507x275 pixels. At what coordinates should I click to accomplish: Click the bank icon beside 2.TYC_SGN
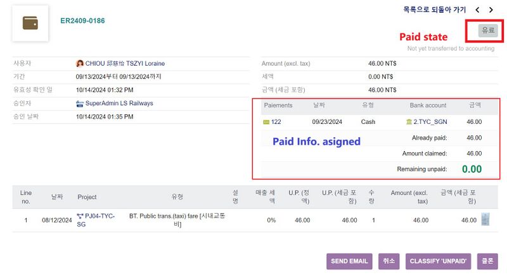point(409,122)
